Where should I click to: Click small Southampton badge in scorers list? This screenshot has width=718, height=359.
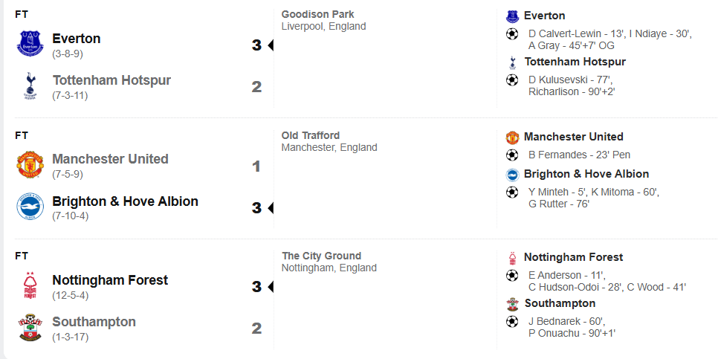tap(512, 304)
